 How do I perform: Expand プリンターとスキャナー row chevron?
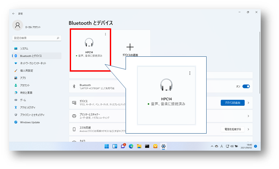point(248,116)
